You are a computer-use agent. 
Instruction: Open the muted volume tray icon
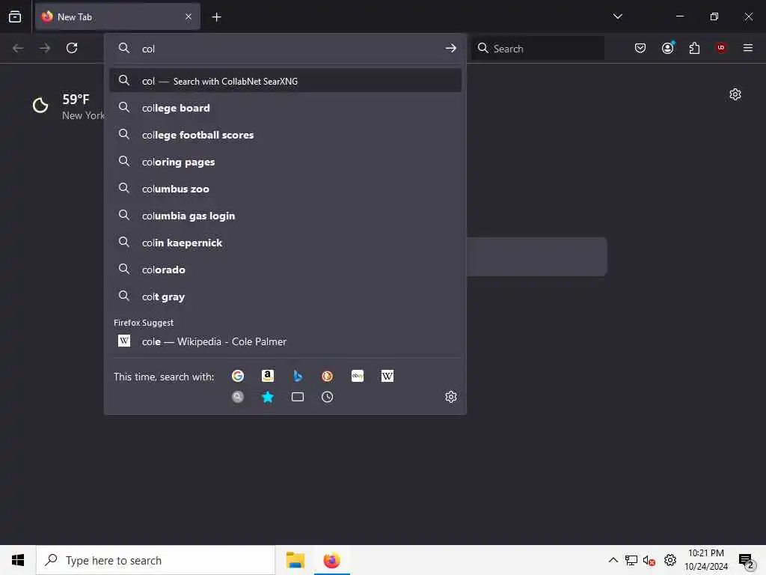click(649, 560)
